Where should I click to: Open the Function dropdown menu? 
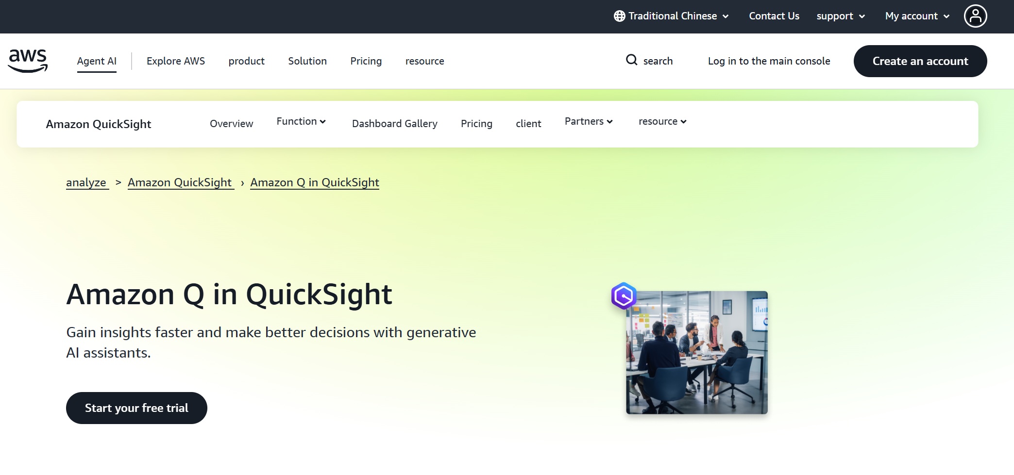(301, 121)
